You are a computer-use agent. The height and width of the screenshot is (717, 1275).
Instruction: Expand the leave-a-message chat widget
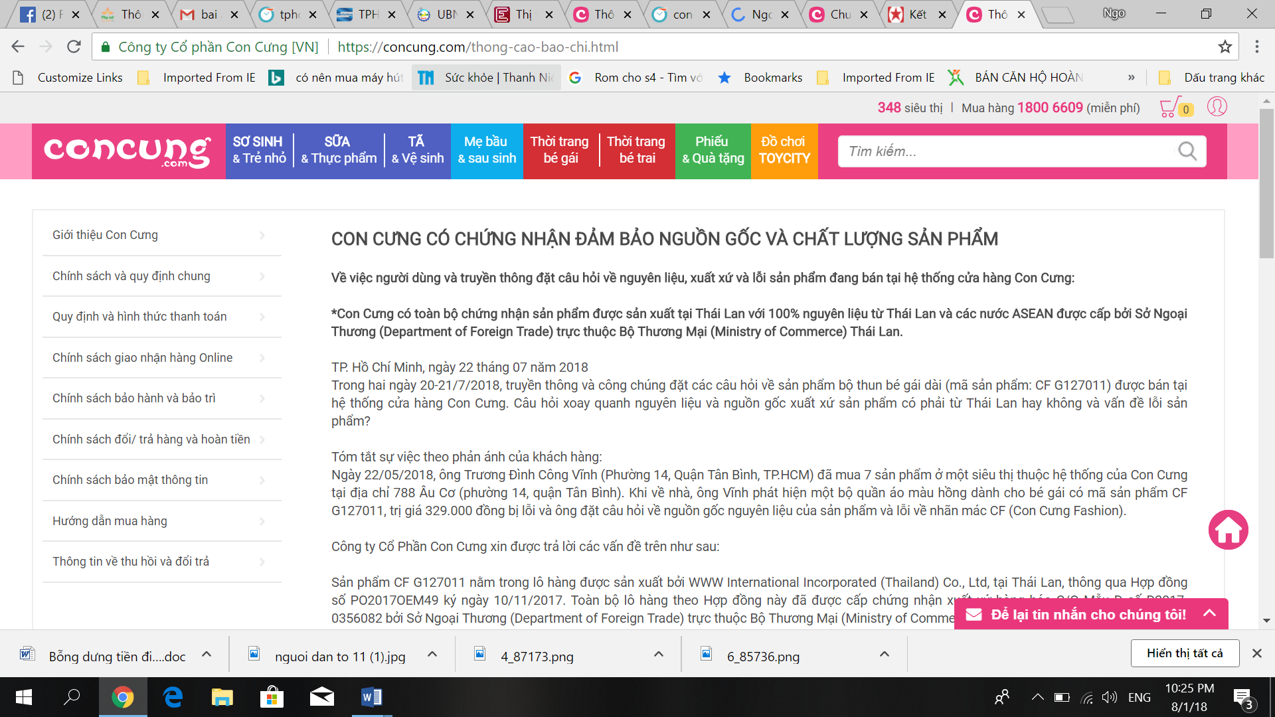click(1091, 614)
